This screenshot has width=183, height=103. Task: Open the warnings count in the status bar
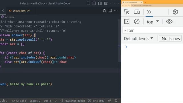[x=5, y=101]
